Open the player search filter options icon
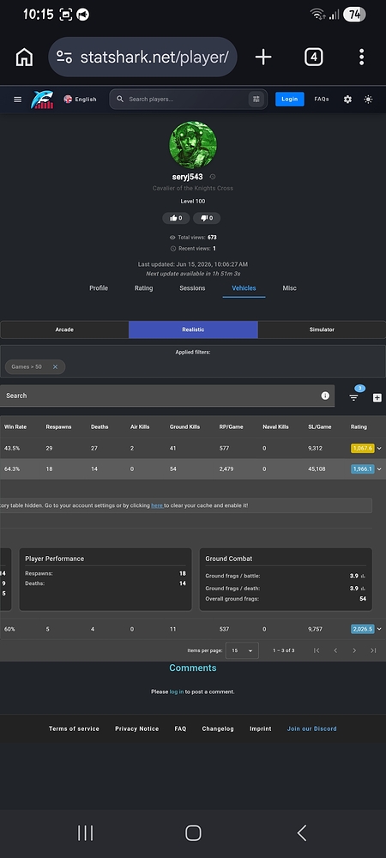The height and width of the screenshot is (858, 386). coord(256,99)
